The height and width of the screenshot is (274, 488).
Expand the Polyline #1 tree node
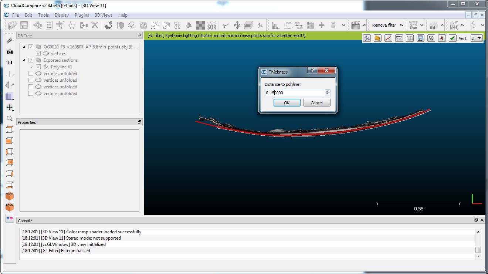pyautogui.click(x=32, y=67)
